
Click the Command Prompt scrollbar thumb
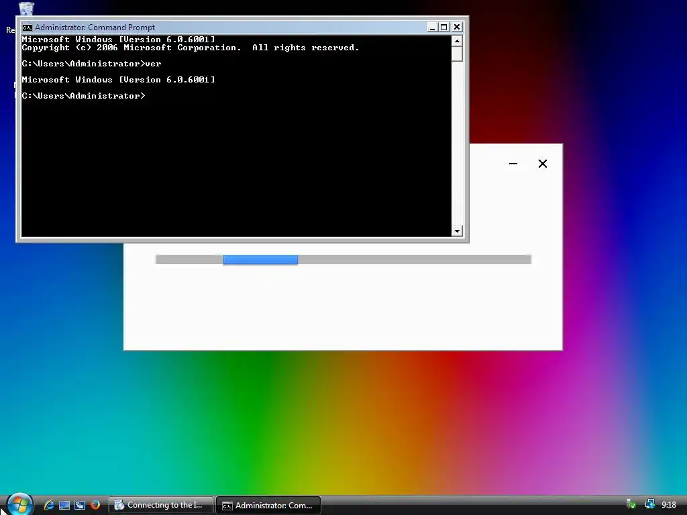(457, 54)
